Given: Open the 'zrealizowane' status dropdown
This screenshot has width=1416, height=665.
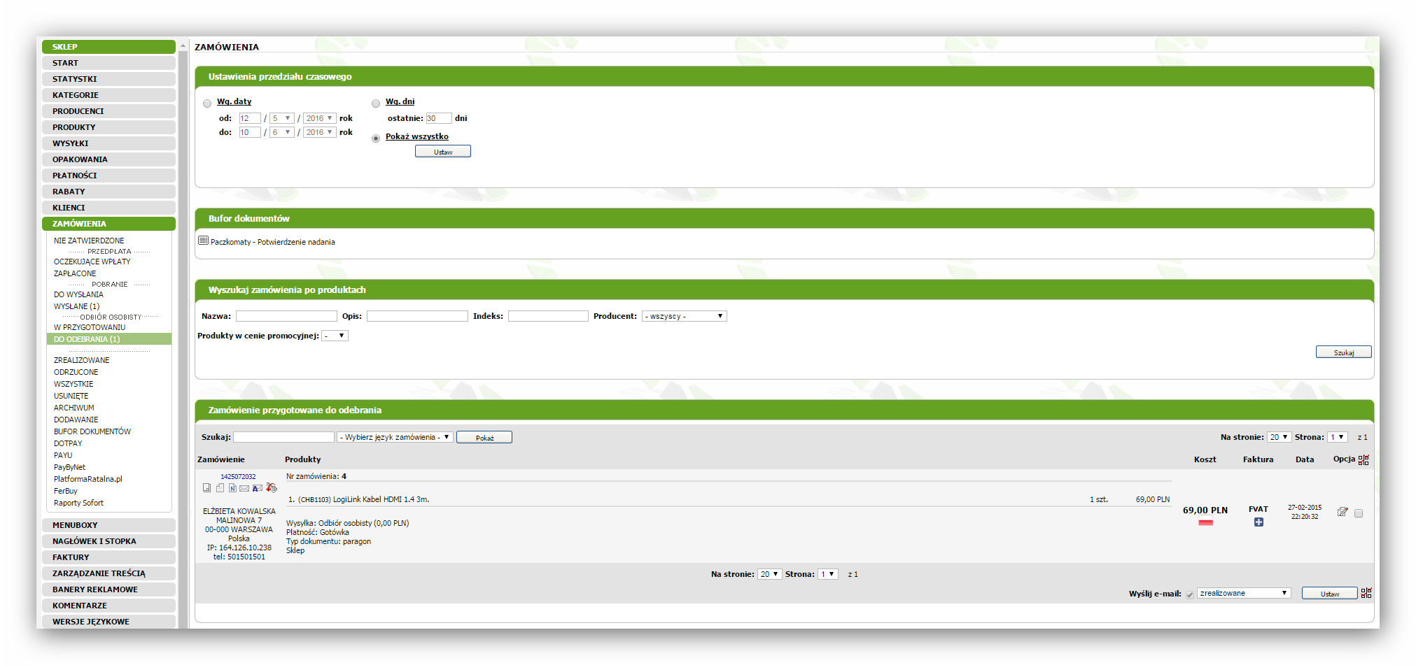Looking at the screenshot, I should [x=1243, y=593].
